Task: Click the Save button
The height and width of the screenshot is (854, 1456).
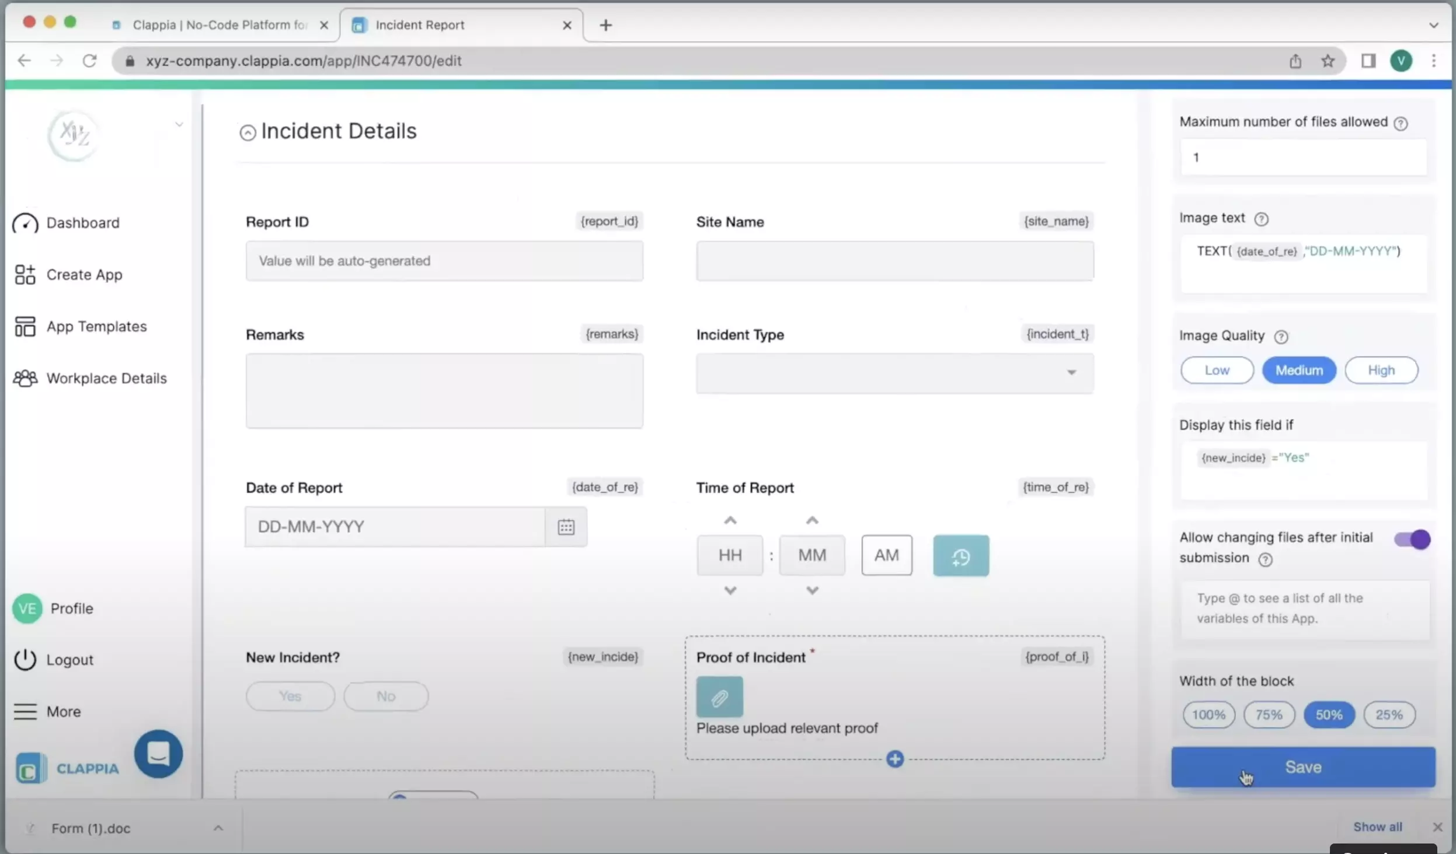Action: (1302, 767)
